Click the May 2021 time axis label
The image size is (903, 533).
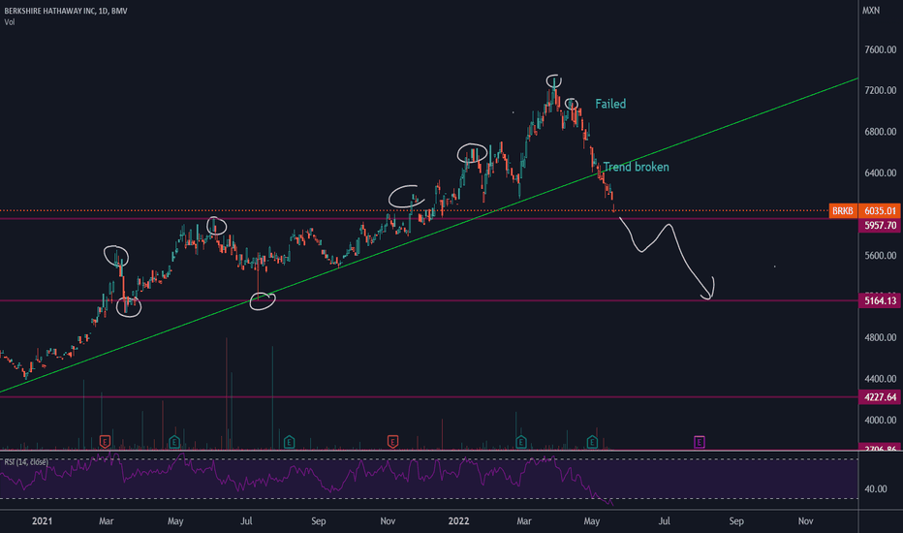click(x=175, y=521)
